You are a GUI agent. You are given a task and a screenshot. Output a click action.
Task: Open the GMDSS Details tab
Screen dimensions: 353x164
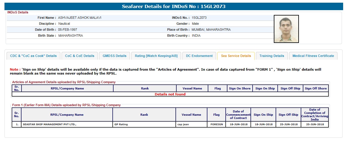(114, 56)
